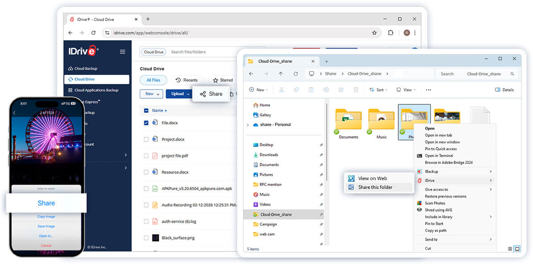Open Explorer New dropdown
This screenshot has width=533, height=264.
pos(258,90)
